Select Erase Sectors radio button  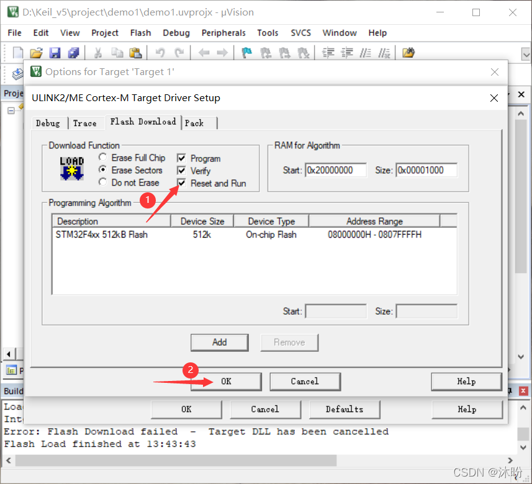tap(103, 169)
